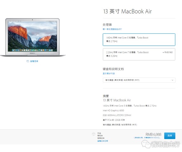Click the 'Intel HD Graphics 6000' summary line

113,110
